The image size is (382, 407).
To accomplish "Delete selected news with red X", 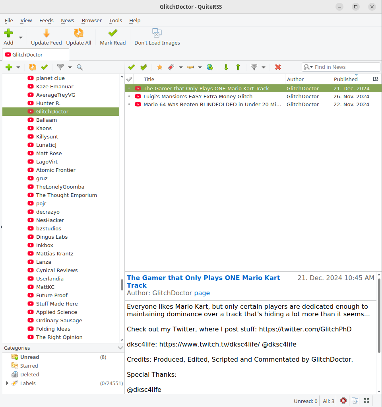I will pyautogui.click(x=278, y=67).
